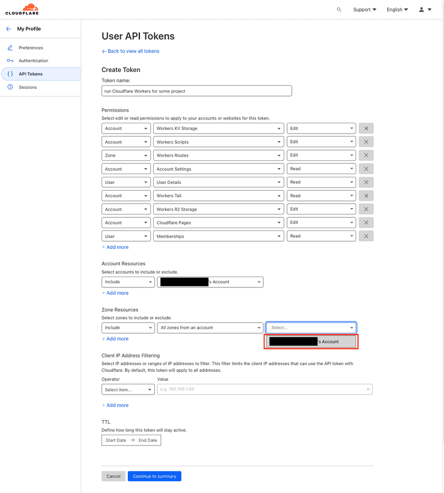Click the Sessions clock icon

click(10, 87)
